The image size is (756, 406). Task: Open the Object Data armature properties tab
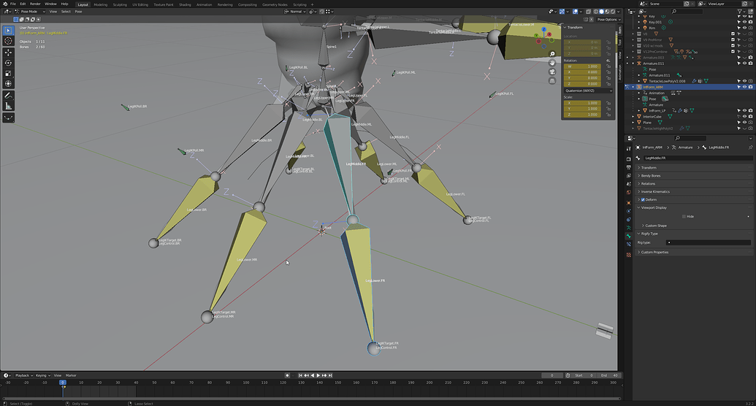(629, 228)
